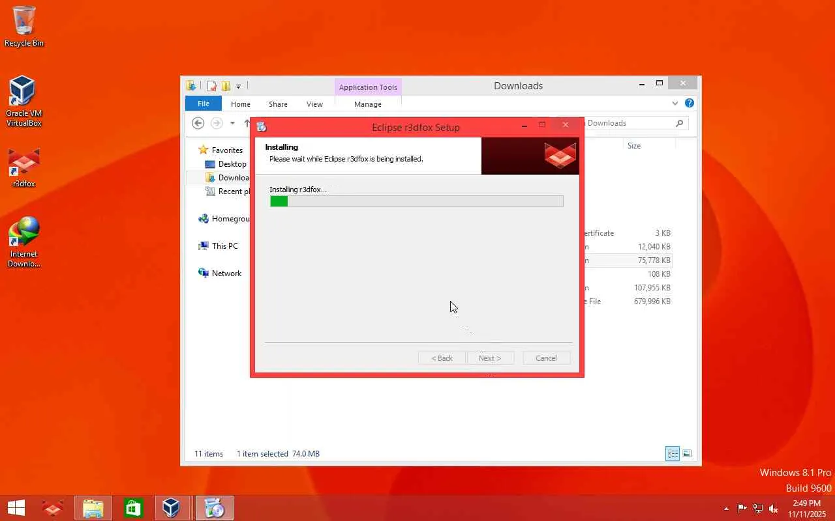
Task: Switch to the Share ribbon tab
Action: (x=278, y=104)
